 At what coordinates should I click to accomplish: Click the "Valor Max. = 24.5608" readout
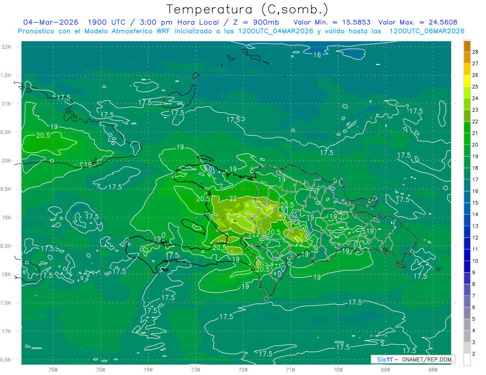click(x=418, y=22)
